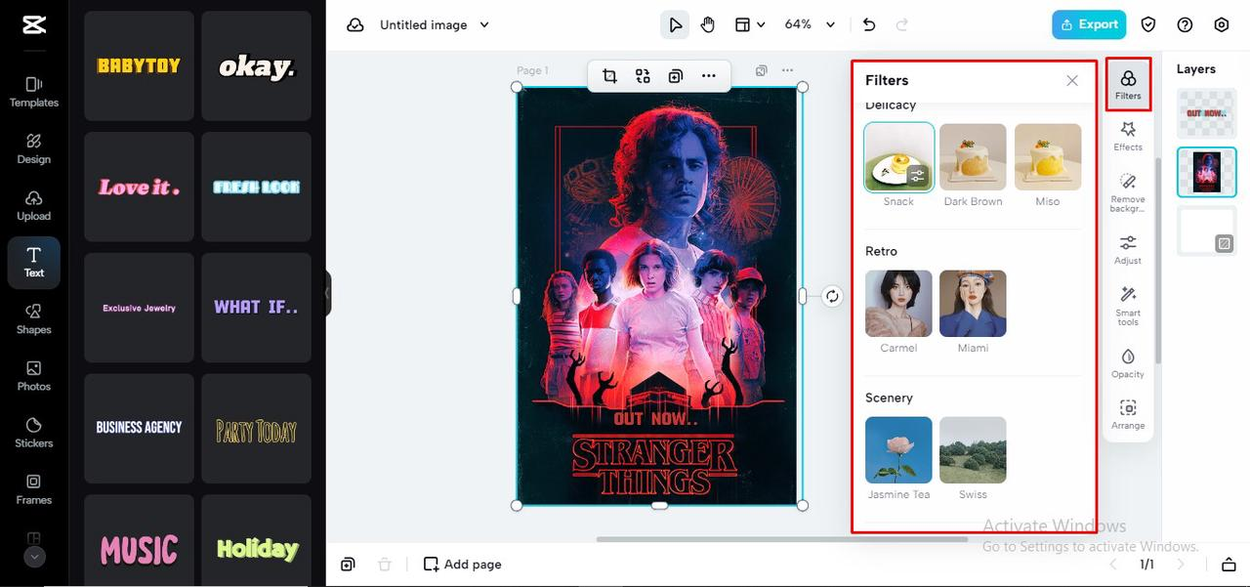Open the Filters tool
Screen dimensions: 1250x587
[x=1128, y=84]
